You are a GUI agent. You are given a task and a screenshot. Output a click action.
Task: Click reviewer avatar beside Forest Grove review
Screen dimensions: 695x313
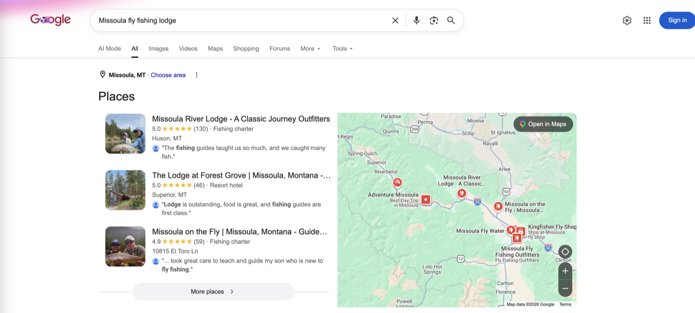156,205
